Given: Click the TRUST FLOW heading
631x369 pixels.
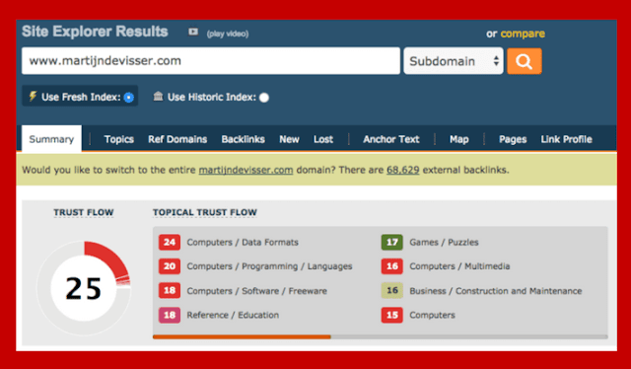Looking at the screenshot, I should pos(84,212).
